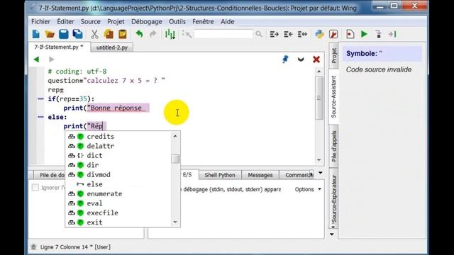The height and width of the screenshot is (255, 454).
Task: Open the vertical Projet side tab
Action: coord(334,55)
